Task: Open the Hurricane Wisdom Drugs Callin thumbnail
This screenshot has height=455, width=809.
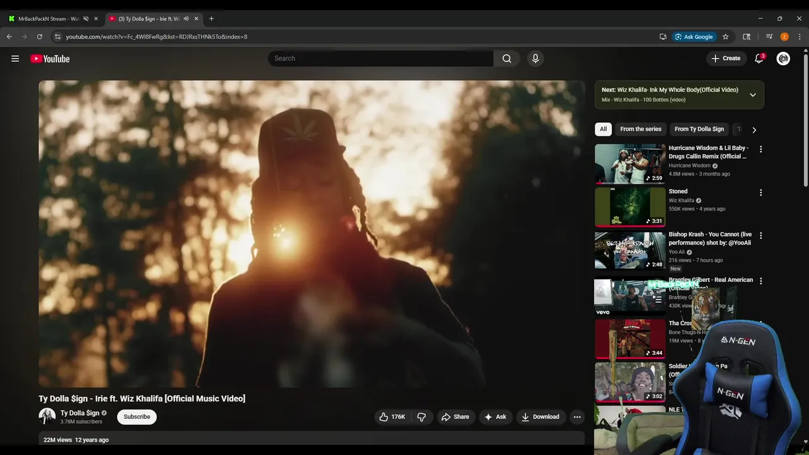Action: point(630,164)
